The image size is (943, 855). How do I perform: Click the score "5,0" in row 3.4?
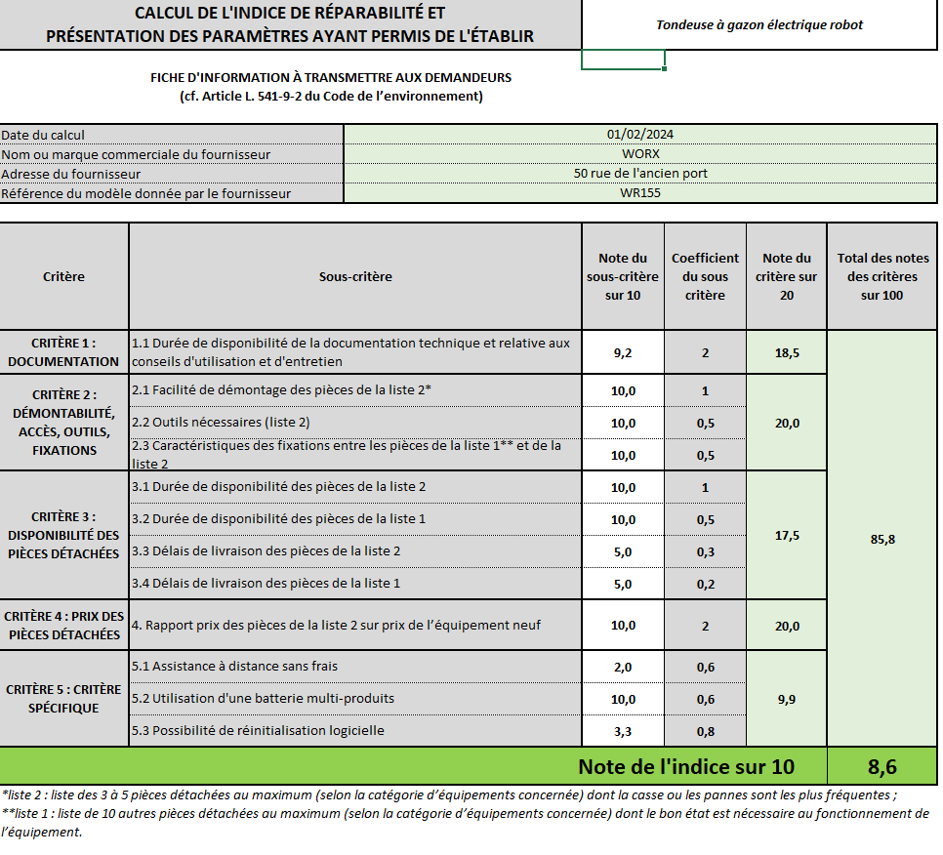click(x=623, y=584)
